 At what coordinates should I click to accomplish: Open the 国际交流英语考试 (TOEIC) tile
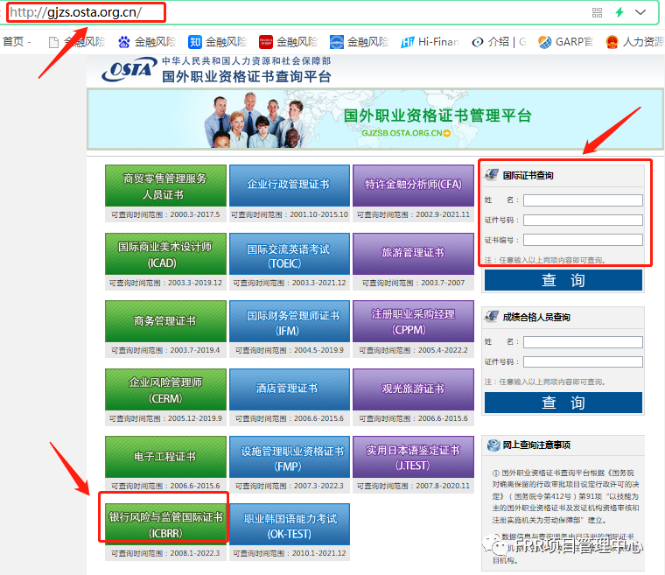click(289, 256)
